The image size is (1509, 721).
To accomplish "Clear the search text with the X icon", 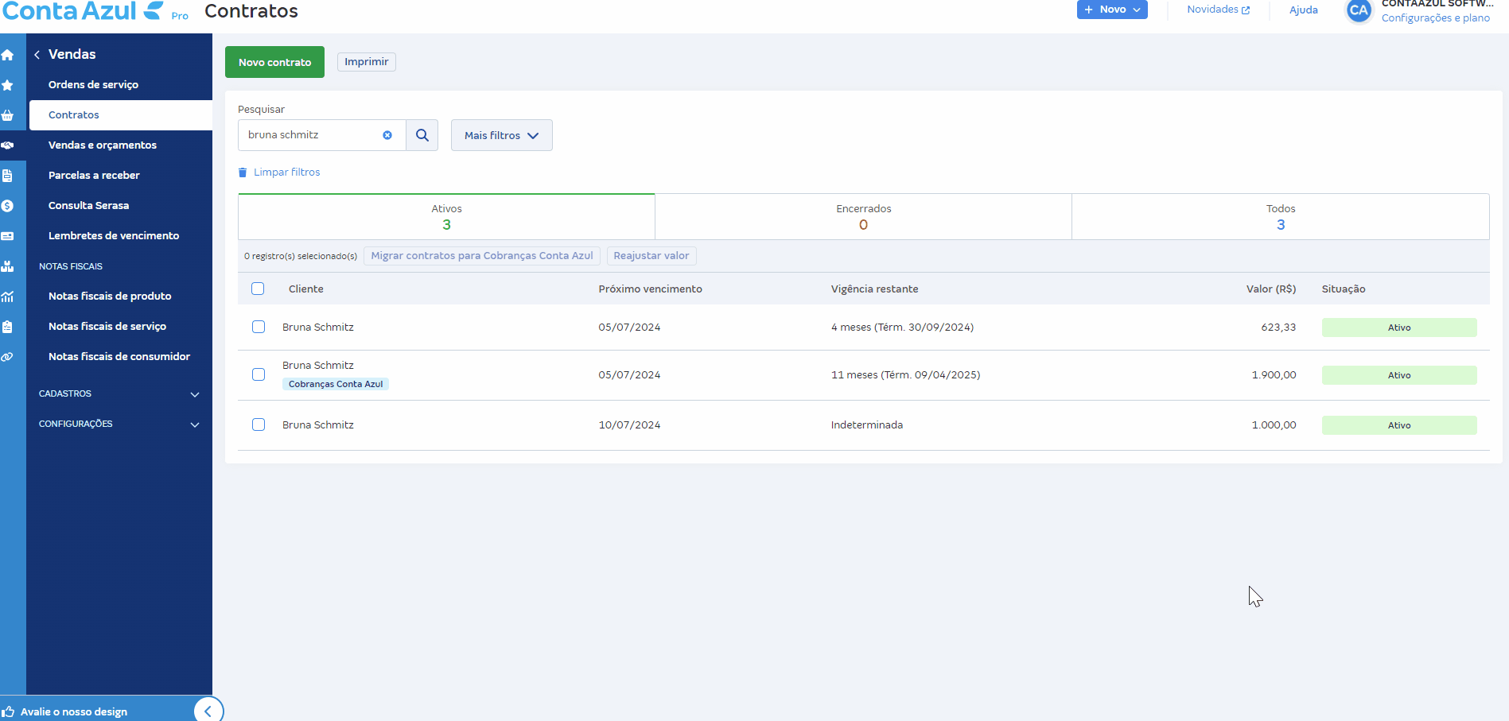I will click(387, 135).
